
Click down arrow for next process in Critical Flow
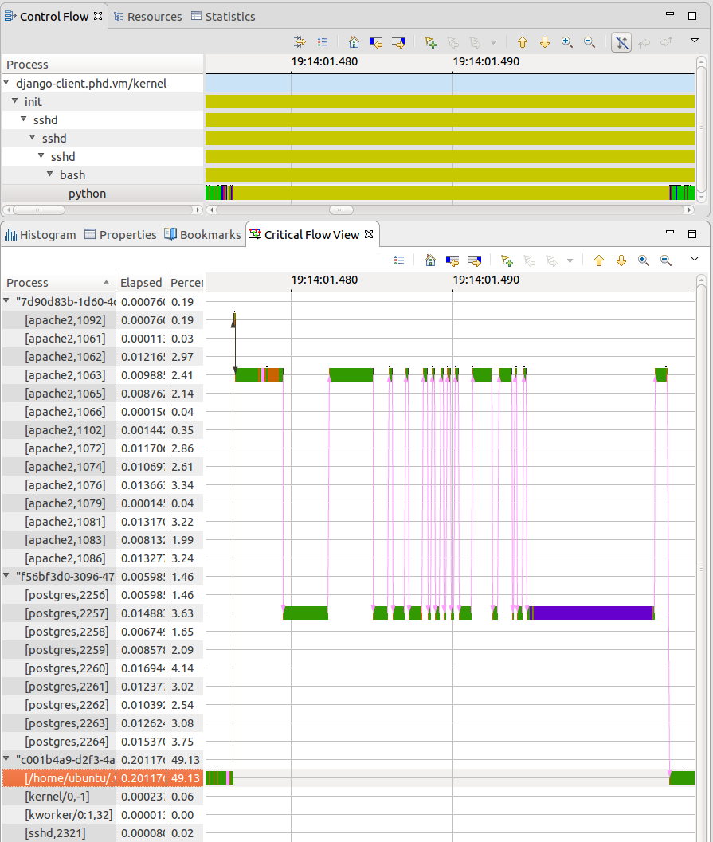(x=621, y=260)
